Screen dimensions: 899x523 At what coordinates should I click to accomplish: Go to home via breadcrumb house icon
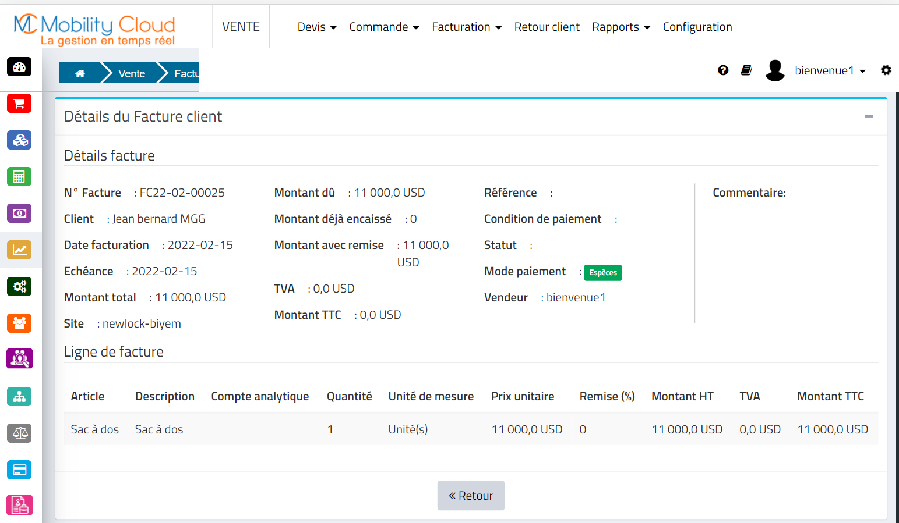[80, 73]
